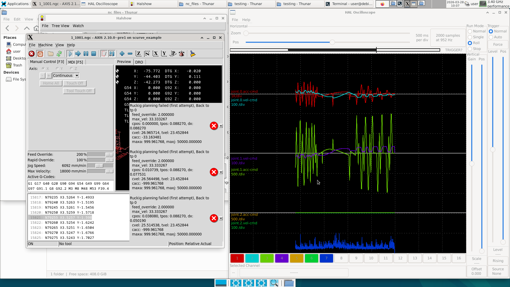Screen dimensions: 510x287
Task: Clear live plot with broom icon
Action: [x=193, y=54]
